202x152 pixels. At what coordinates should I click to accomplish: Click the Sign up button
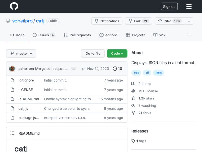169,7
